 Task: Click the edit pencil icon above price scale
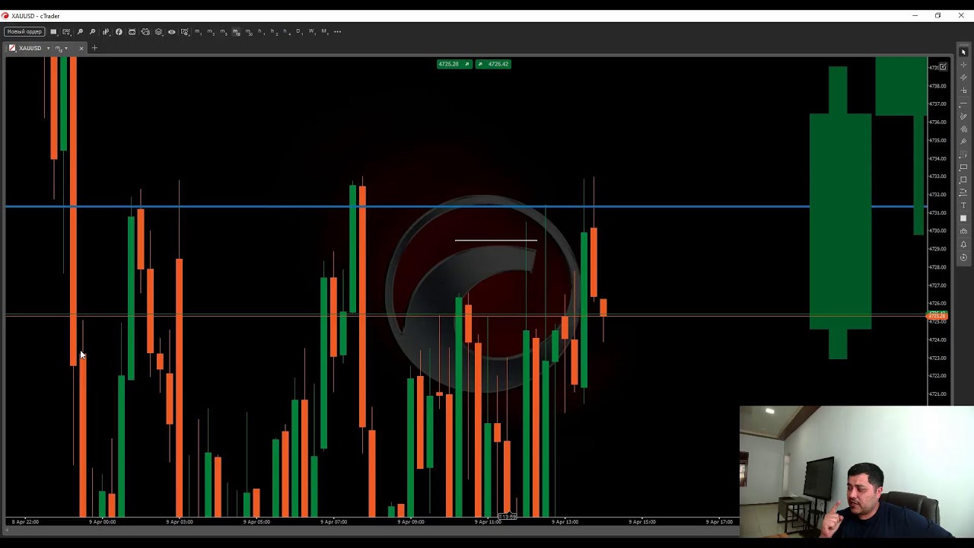943,66
